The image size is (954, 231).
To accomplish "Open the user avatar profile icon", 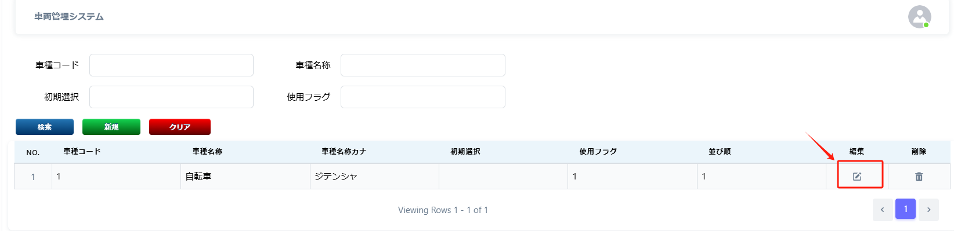I will point(920,17).
